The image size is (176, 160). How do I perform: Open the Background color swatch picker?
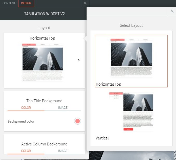pos(77,121)
